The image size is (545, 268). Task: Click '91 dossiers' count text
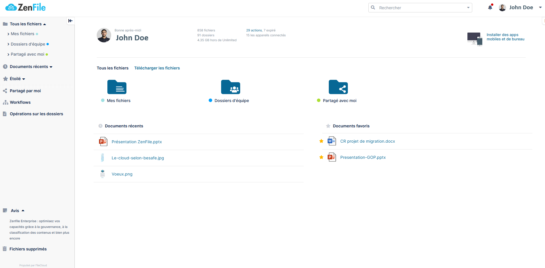pyautogui.click(x=206, y=35)
